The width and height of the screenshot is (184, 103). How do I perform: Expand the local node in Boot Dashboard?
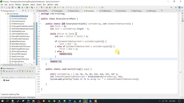[x=2, y=80]
